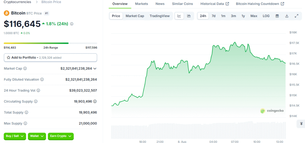Select the 24h time range
Image resolution: width=305 pixels, height=143 pixels.
tap(203, 16)
